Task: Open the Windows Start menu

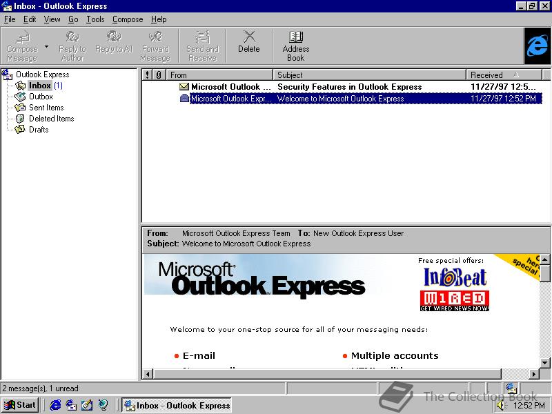Action: (x=20, y=405)
